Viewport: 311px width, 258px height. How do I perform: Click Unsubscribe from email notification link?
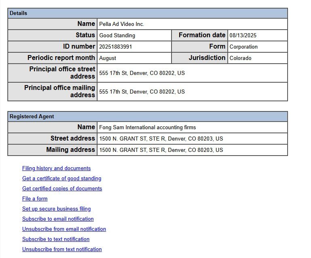(x=64, y=229)
